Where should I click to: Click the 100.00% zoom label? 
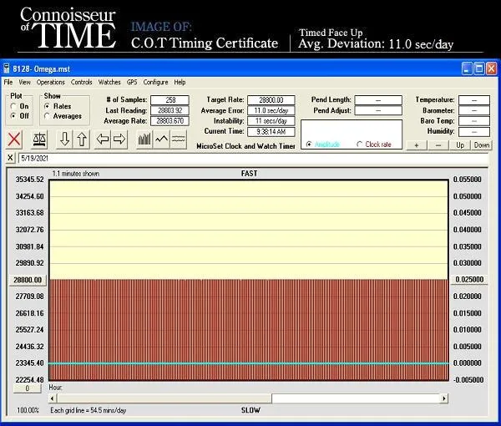point(28,410)
